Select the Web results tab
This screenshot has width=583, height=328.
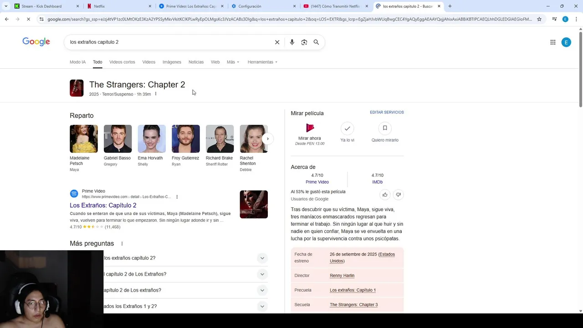tap(215, 62)
